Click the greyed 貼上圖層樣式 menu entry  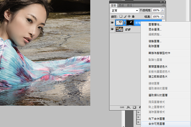(157, 107)
